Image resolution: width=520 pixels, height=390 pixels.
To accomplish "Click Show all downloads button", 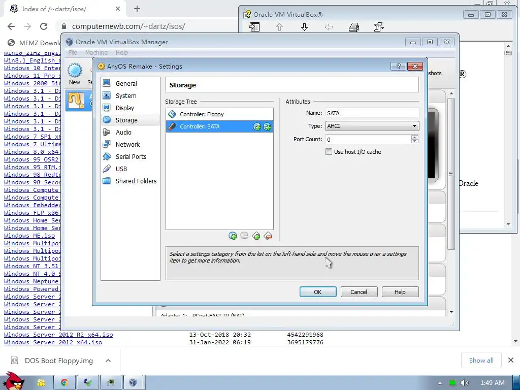I will [x=481, y=360].
